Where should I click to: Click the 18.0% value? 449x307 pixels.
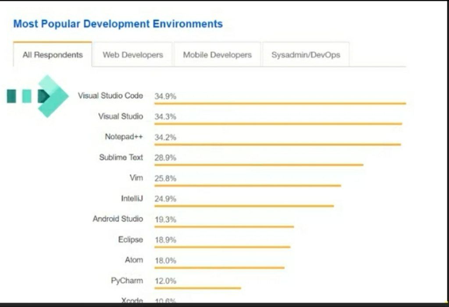(x=165, y=261)
